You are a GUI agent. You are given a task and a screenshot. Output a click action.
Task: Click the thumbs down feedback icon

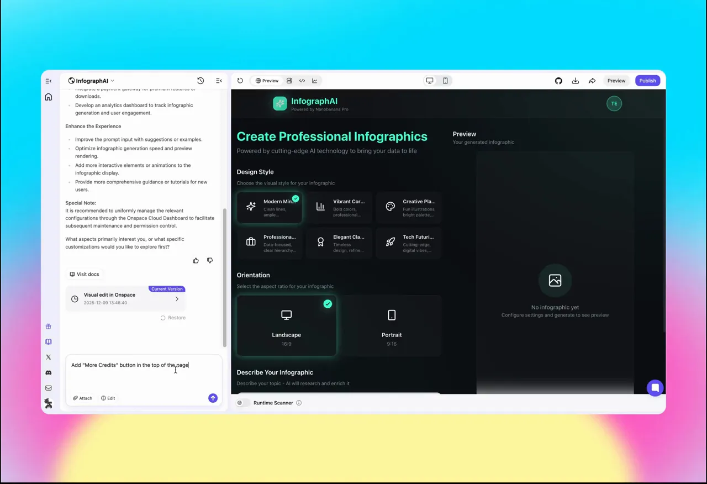[210, 260]
